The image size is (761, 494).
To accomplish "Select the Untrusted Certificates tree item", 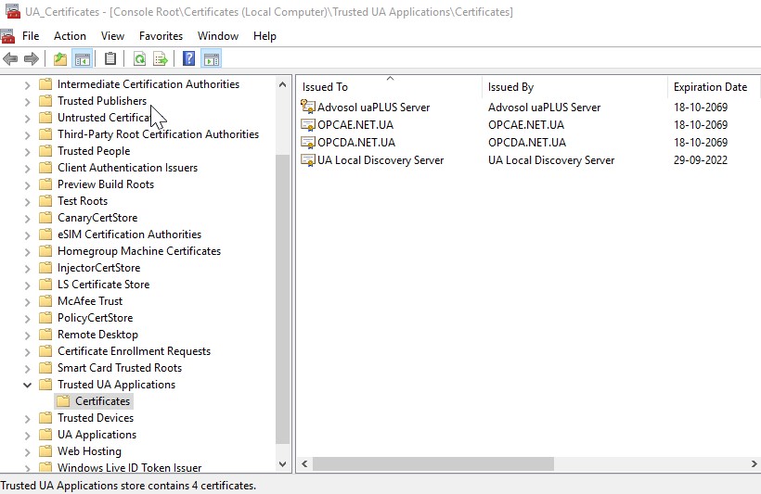I will click(104, 118).
